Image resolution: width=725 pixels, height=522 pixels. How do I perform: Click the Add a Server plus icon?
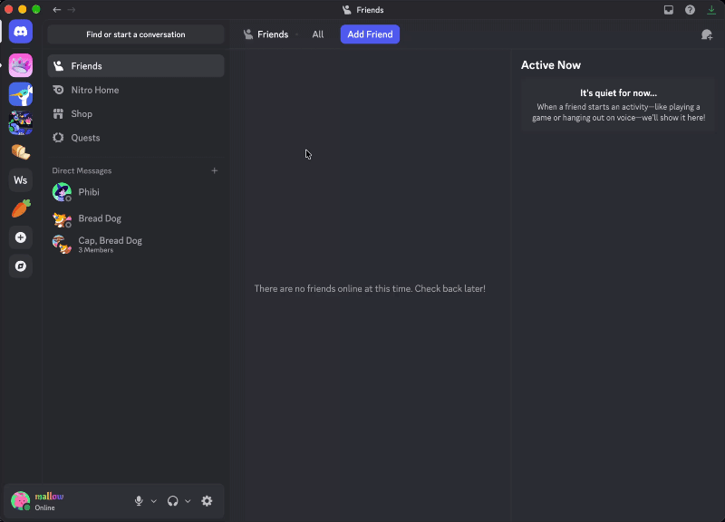pyautogui.click(x=20, y=237)
